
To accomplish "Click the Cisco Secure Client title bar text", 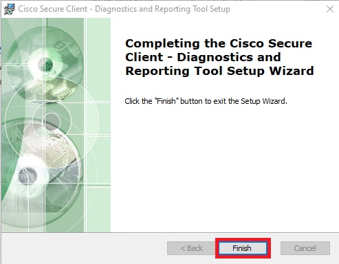I will pyautogui.click(x=124, y=9).
